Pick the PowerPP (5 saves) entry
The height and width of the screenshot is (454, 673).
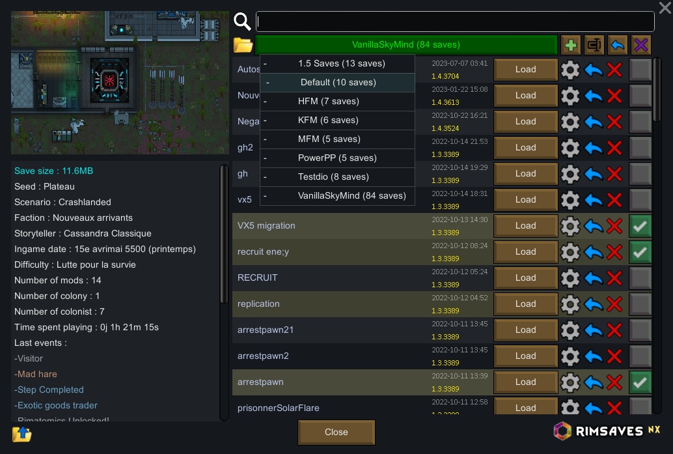[337, 158]
